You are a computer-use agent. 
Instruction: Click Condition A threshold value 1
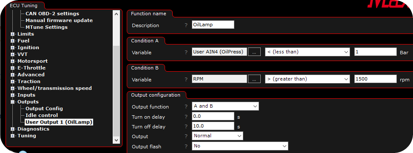[x=375, y=52]
